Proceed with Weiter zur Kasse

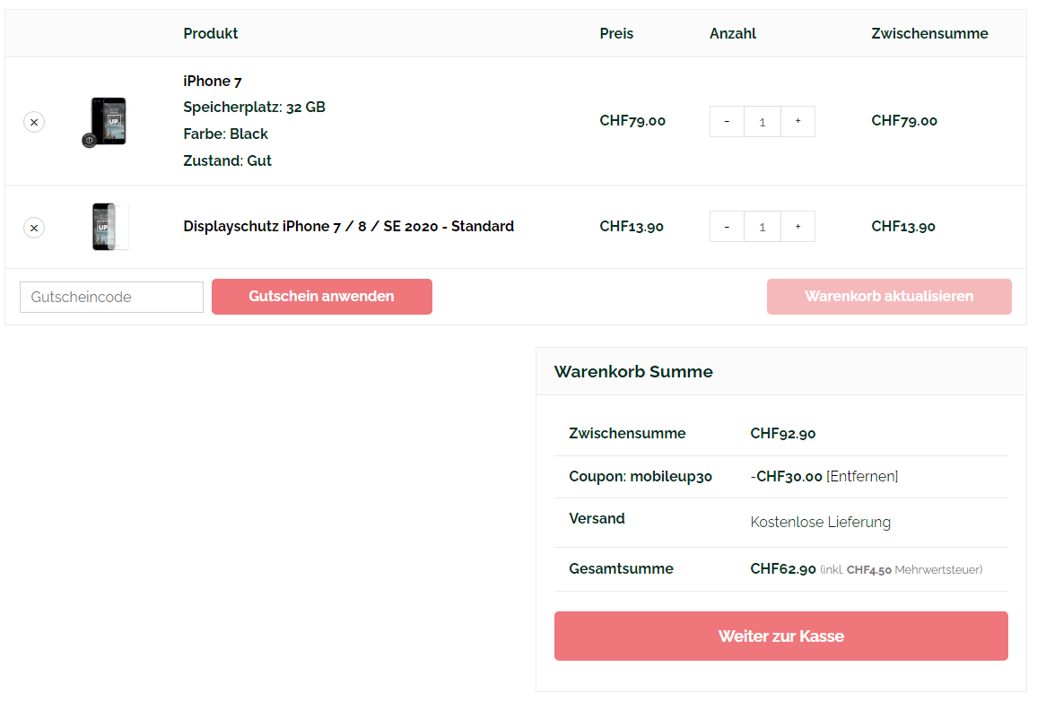pos(780,636)
